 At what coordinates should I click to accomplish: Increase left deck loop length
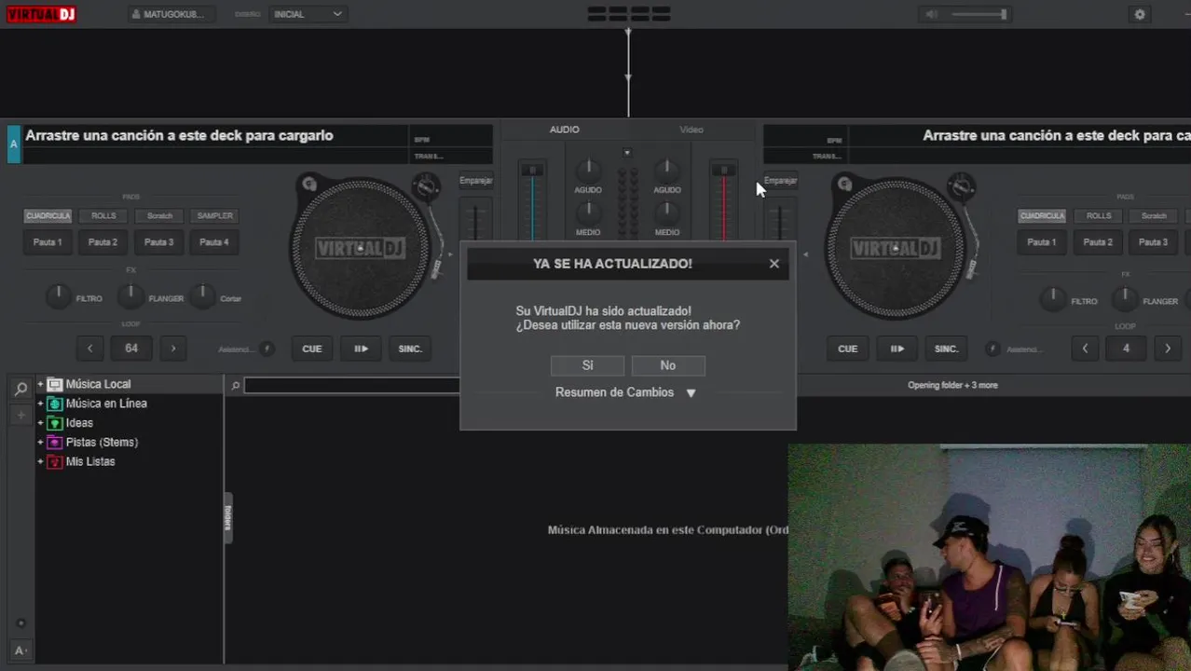(x=173, y=349)
